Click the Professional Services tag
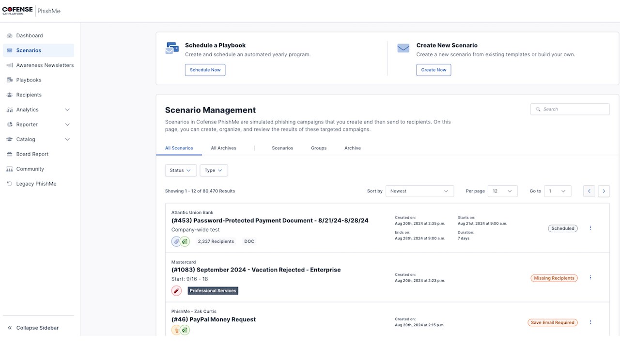 213,291
